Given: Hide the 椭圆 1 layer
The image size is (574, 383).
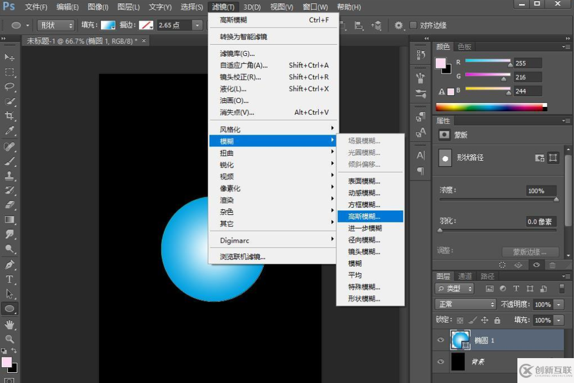Looking at the screenshot, I should pos(441,340).
